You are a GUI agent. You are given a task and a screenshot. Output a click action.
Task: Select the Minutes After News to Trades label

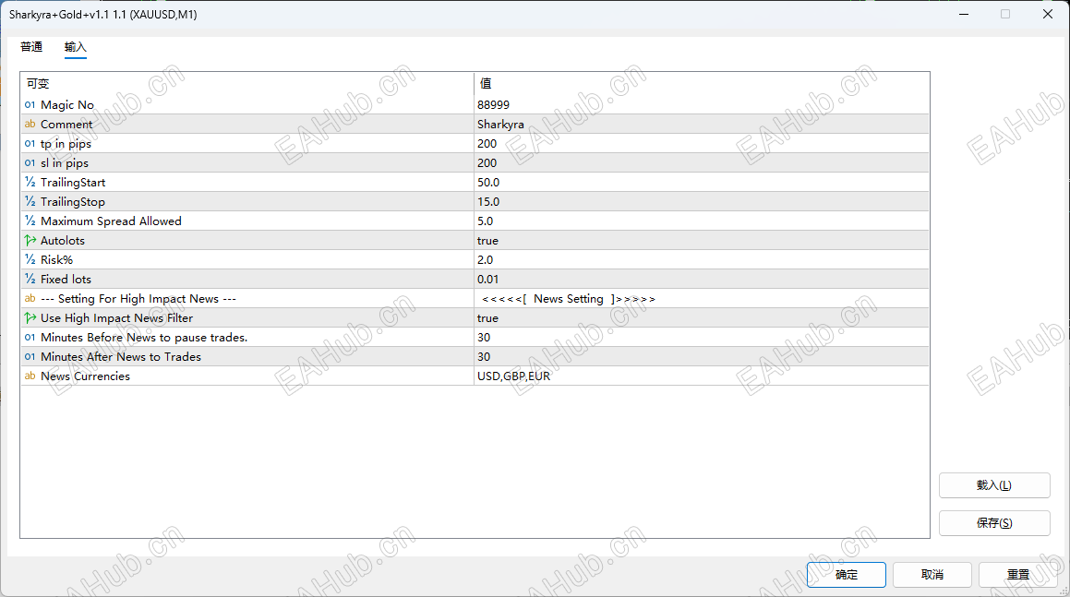[121, 357]
